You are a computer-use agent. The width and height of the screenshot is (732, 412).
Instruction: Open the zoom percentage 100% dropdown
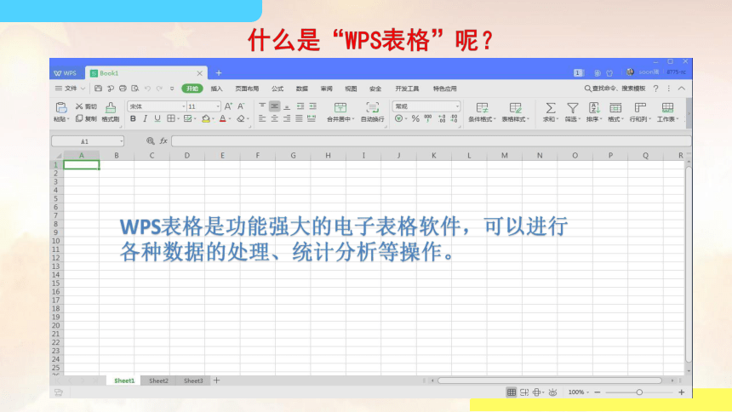tap(587, 392)
